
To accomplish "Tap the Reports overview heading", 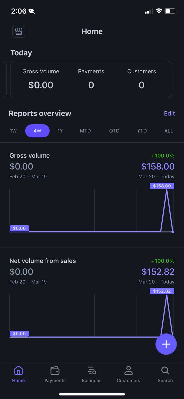I will click(x=40, y=113).
